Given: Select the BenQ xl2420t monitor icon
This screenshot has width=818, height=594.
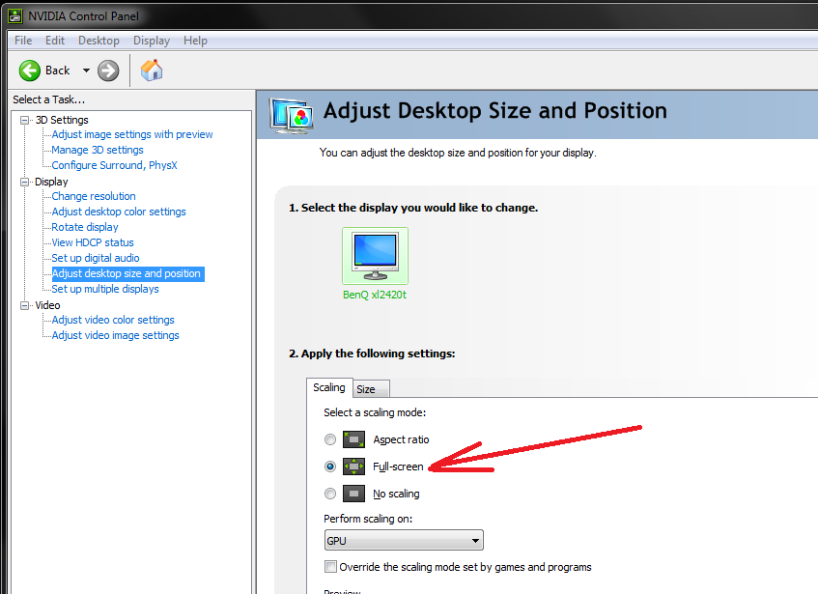Looking at the screenshot, I should pyautogui.click(x=375, y=256).
